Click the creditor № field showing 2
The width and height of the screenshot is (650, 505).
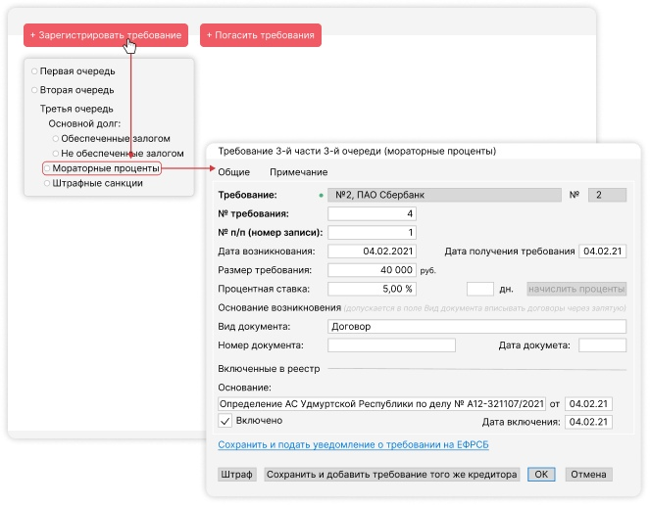[607, 195]
